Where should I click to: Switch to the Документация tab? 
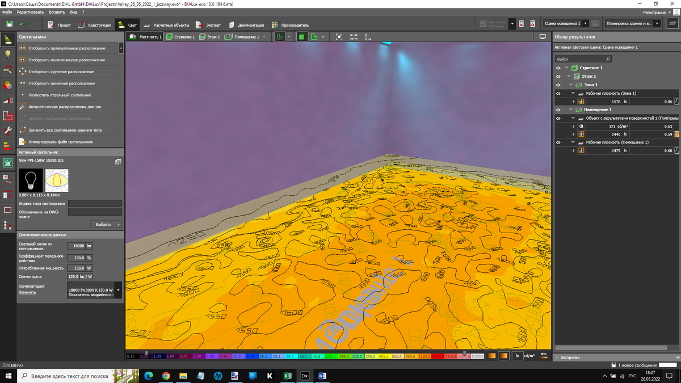tap(246, 24)
